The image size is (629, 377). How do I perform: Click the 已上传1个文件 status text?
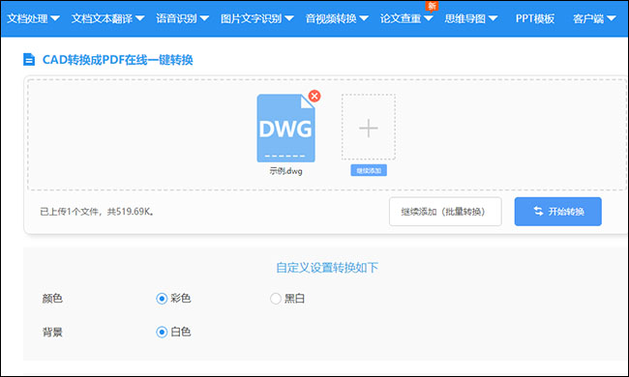pos(97,211)
